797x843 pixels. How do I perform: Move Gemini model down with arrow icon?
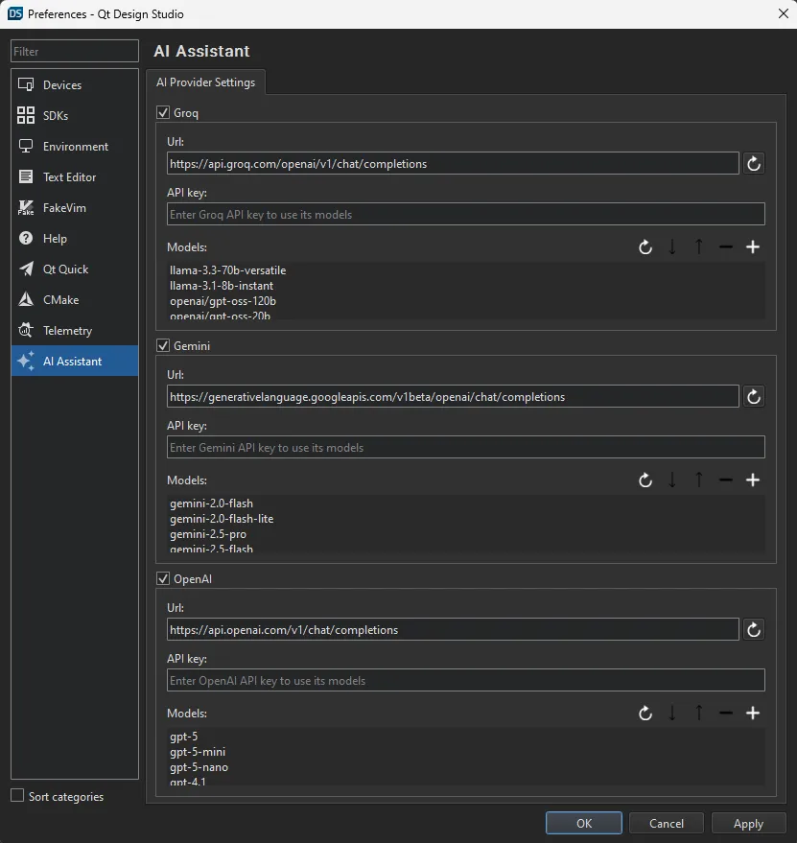672,480
